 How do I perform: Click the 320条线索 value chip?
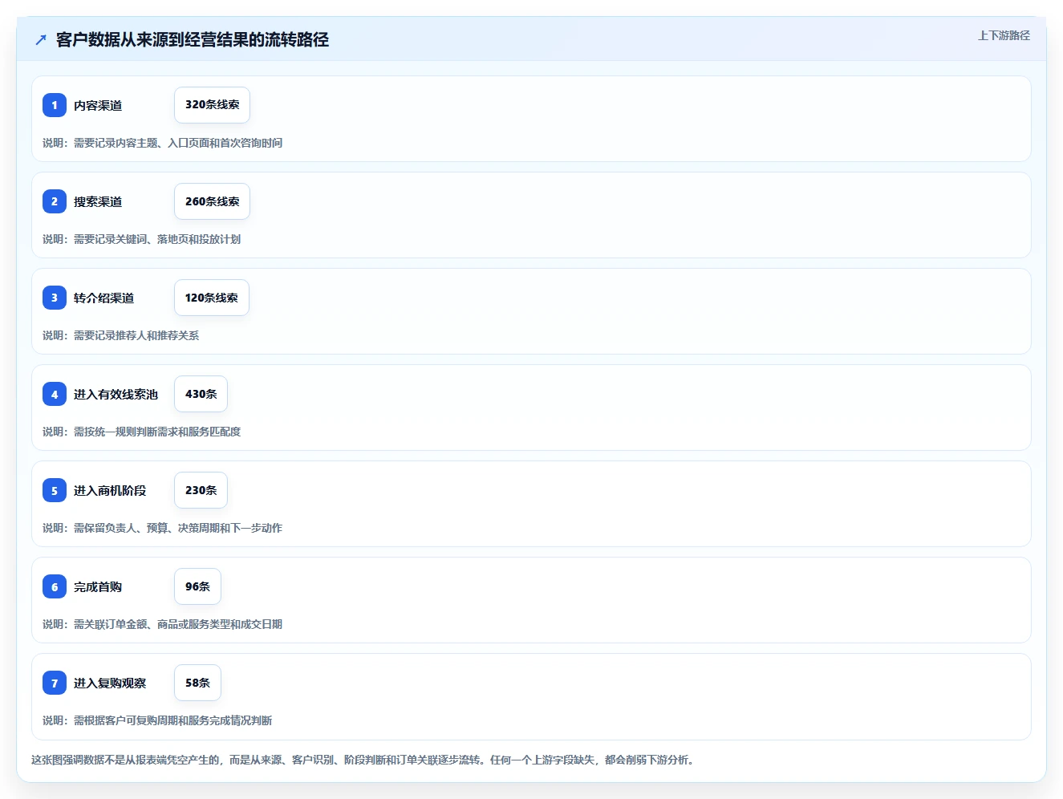[212, 105]
